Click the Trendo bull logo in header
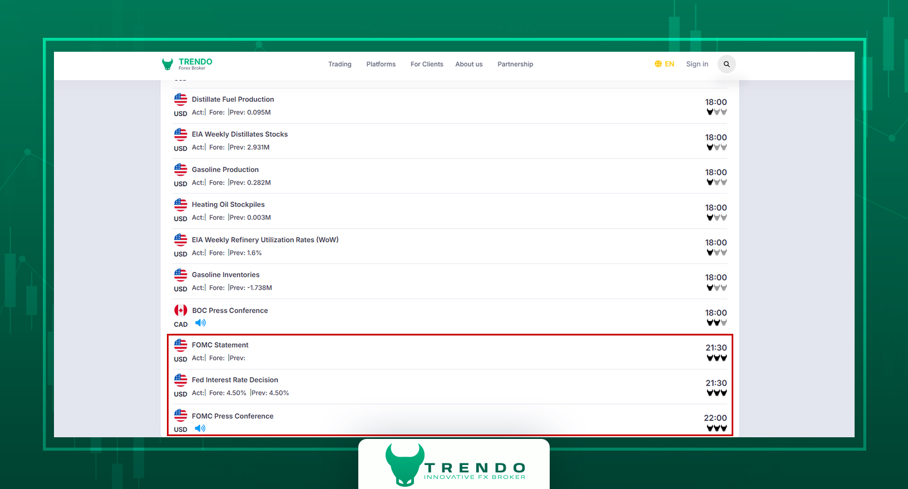 pos(167,64)
